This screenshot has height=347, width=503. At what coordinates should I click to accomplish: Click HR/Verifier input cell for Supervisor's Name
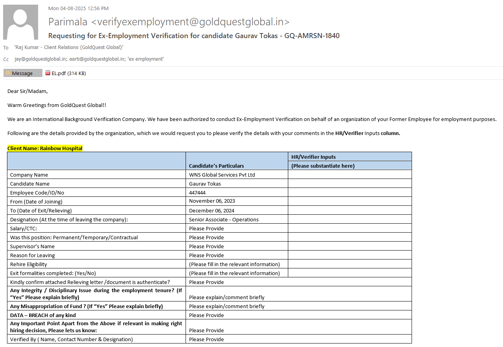coord(349,246)
